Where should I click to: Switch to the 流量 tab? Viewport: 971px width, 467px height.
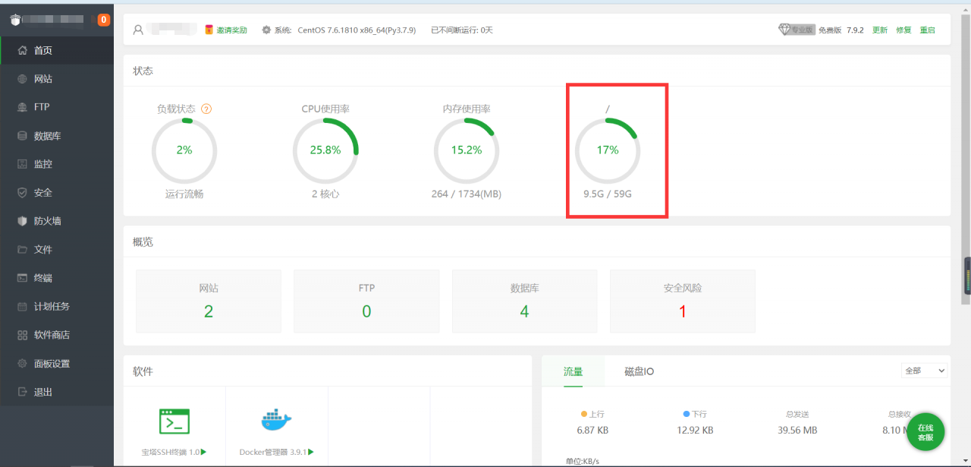[573, 371]
